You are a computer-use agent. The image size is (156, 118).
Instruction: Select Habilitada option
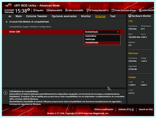(x=102, y=39)
